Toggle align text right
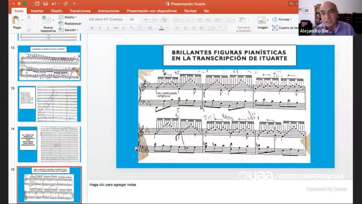The image size is (362, 204). coord(193,28)
